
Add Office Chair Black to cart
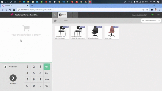click(x=95, y=33)
